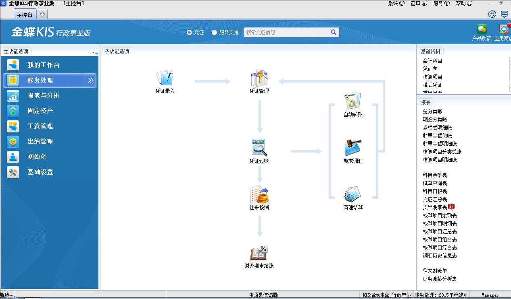Open the 系统 menu
Image resolution: width=511 pixels, height=299 pixels.
[x=396, y=3]
